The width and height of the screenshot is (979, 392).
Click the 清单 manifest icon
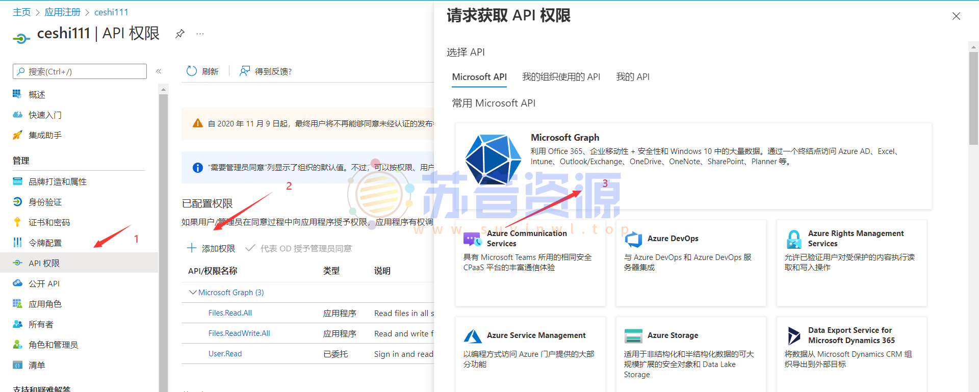click(x=17, y=365)
